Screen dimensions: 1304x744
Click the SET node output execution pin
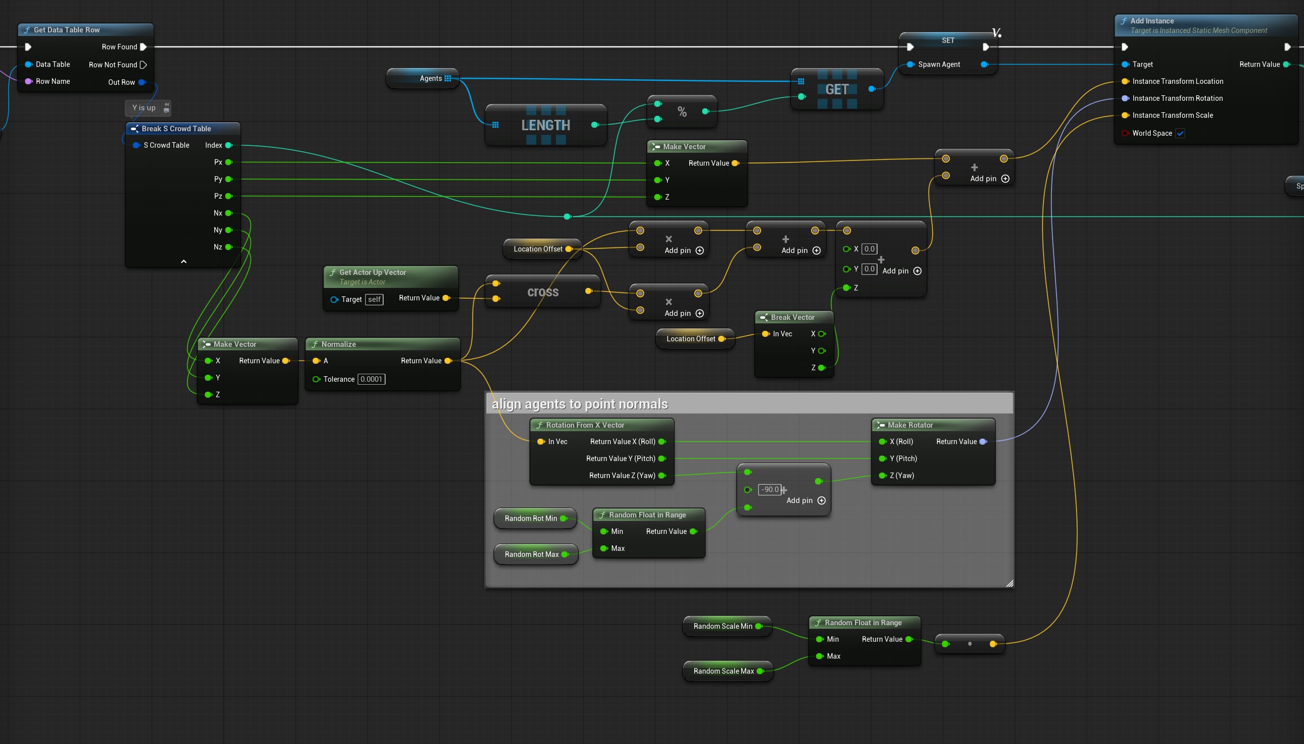pyautogui.click(x=986, y=47)
